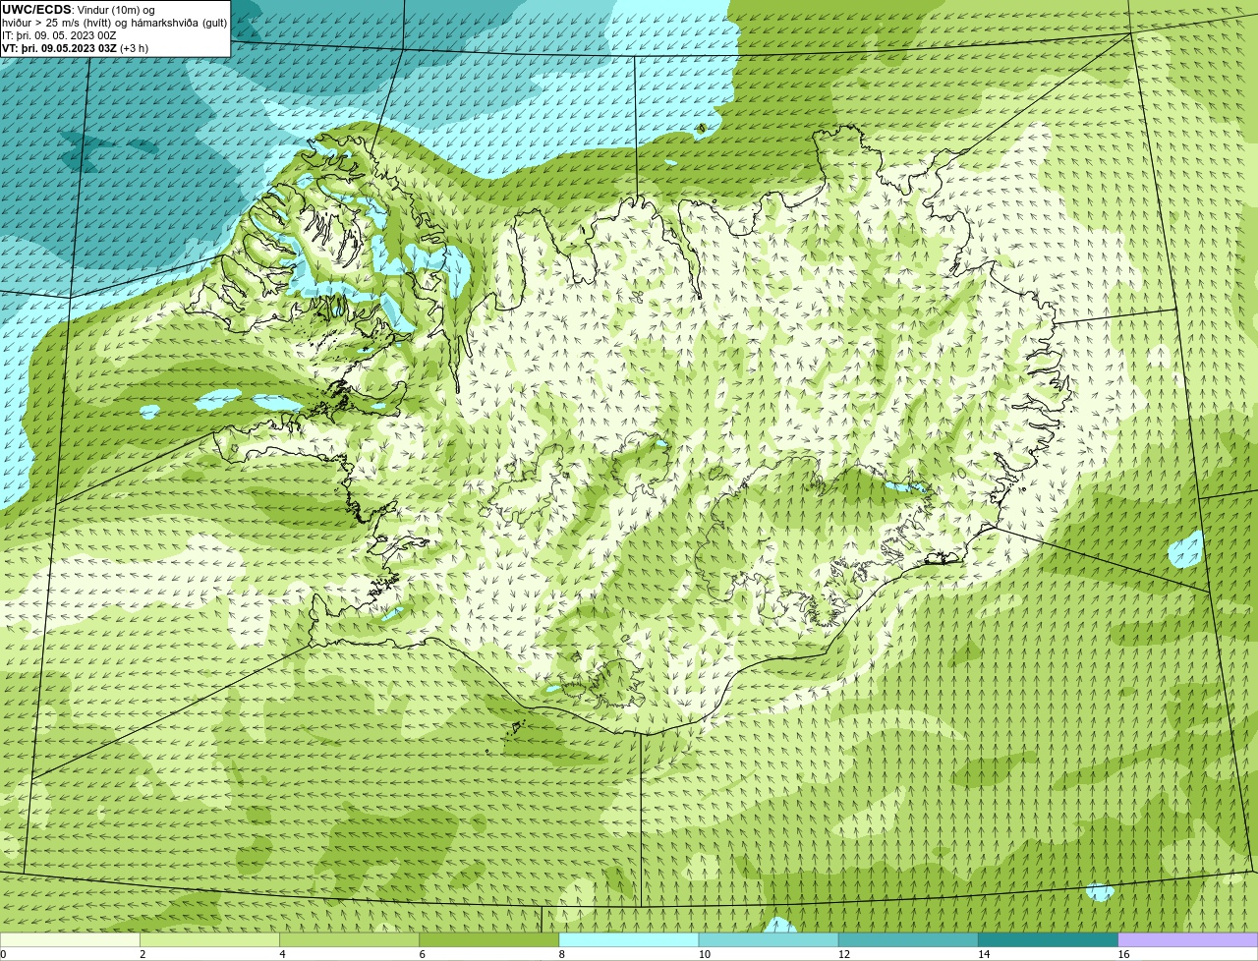
Task: Click the scale label '14'
Action: point(983,954)
